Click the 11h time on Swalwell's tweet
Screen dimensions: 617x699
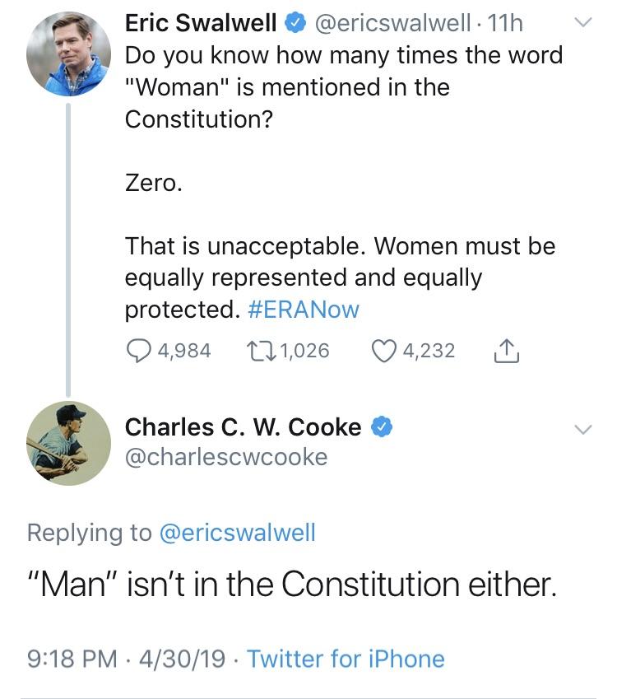(505, 23)
